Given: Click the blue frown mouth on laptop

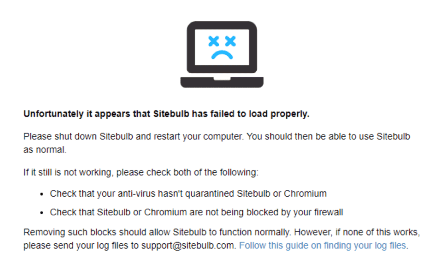Looking at the screenshot, I should (x=222, y=54).
